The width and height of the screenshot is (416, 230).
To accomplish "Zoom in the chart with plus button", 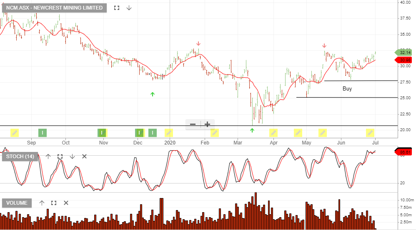I will pyautogui.click(x=208, y=124).
